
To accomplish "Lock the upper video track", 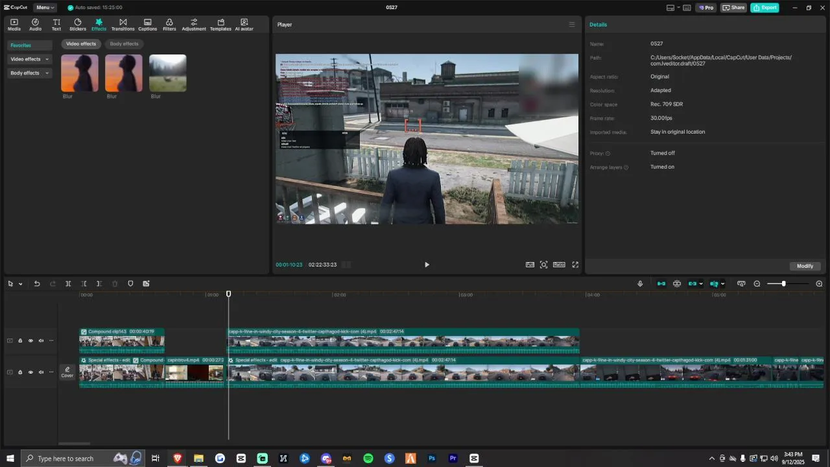I will coord(20,341).
